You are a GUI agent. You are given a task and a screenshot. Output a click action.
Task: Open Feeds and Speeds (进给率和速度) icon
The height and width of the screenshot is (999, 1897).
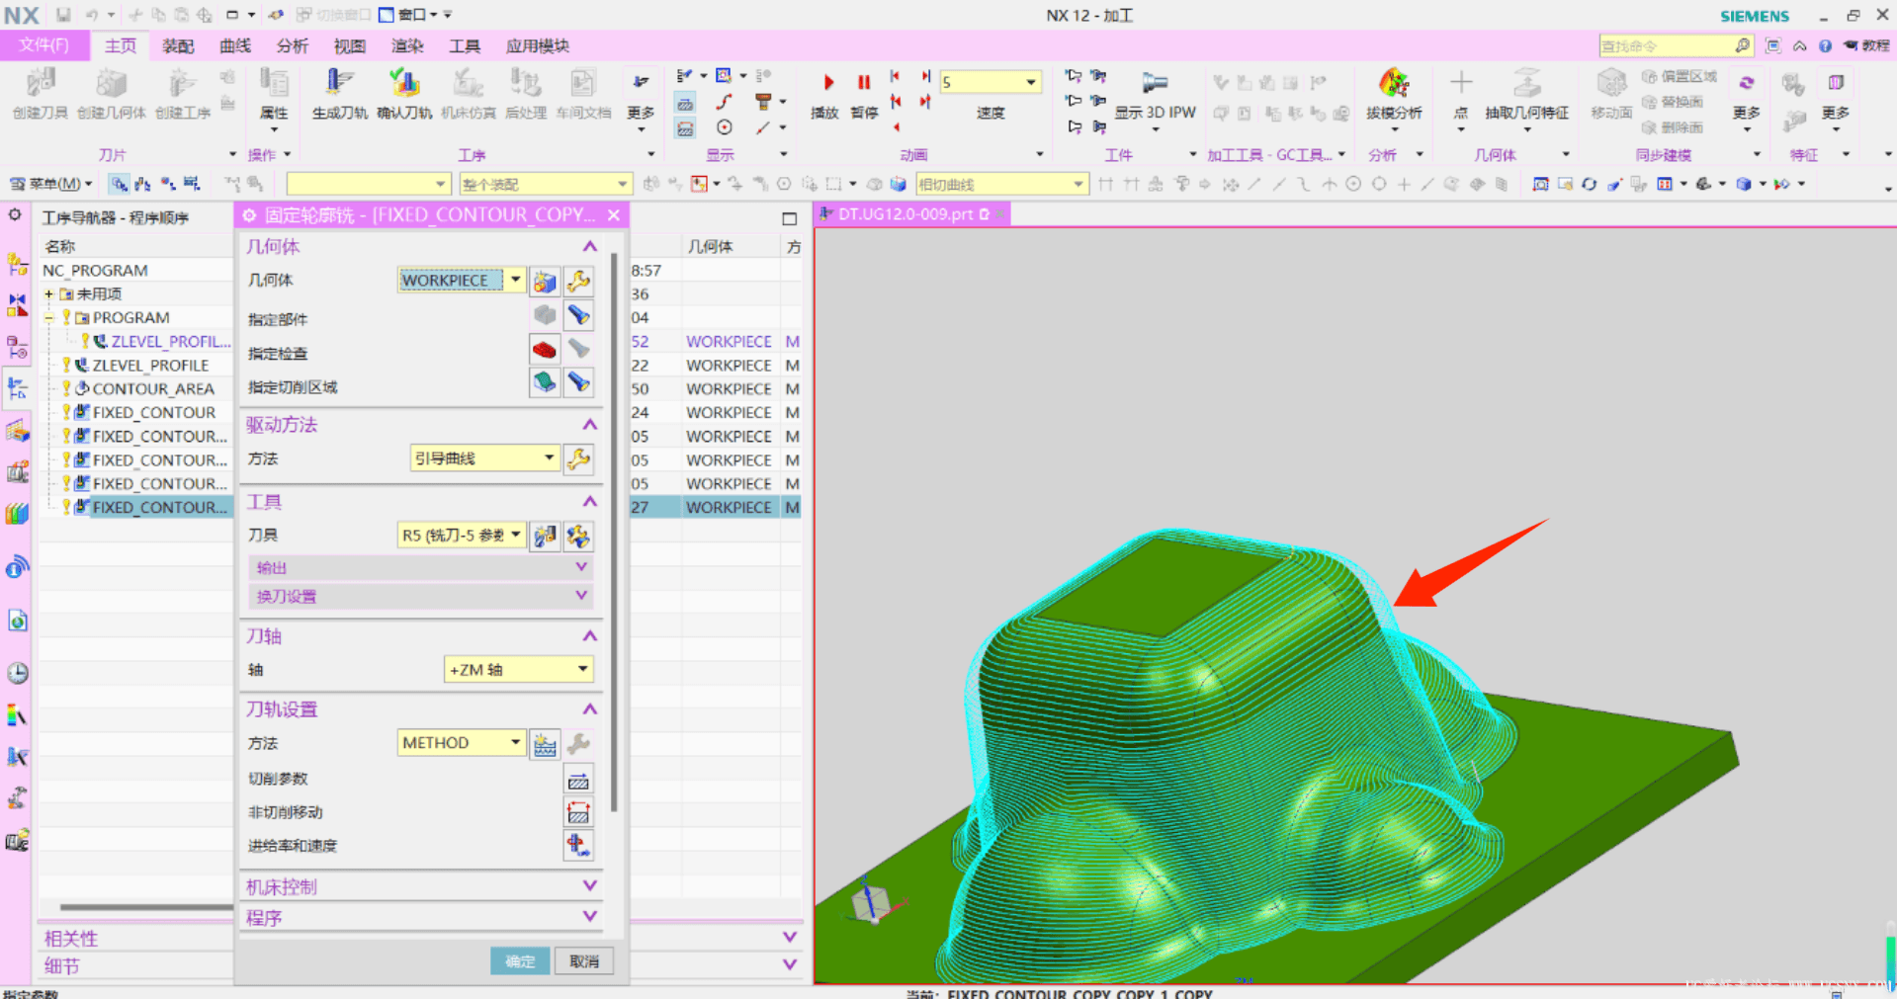tap(579, 845)
